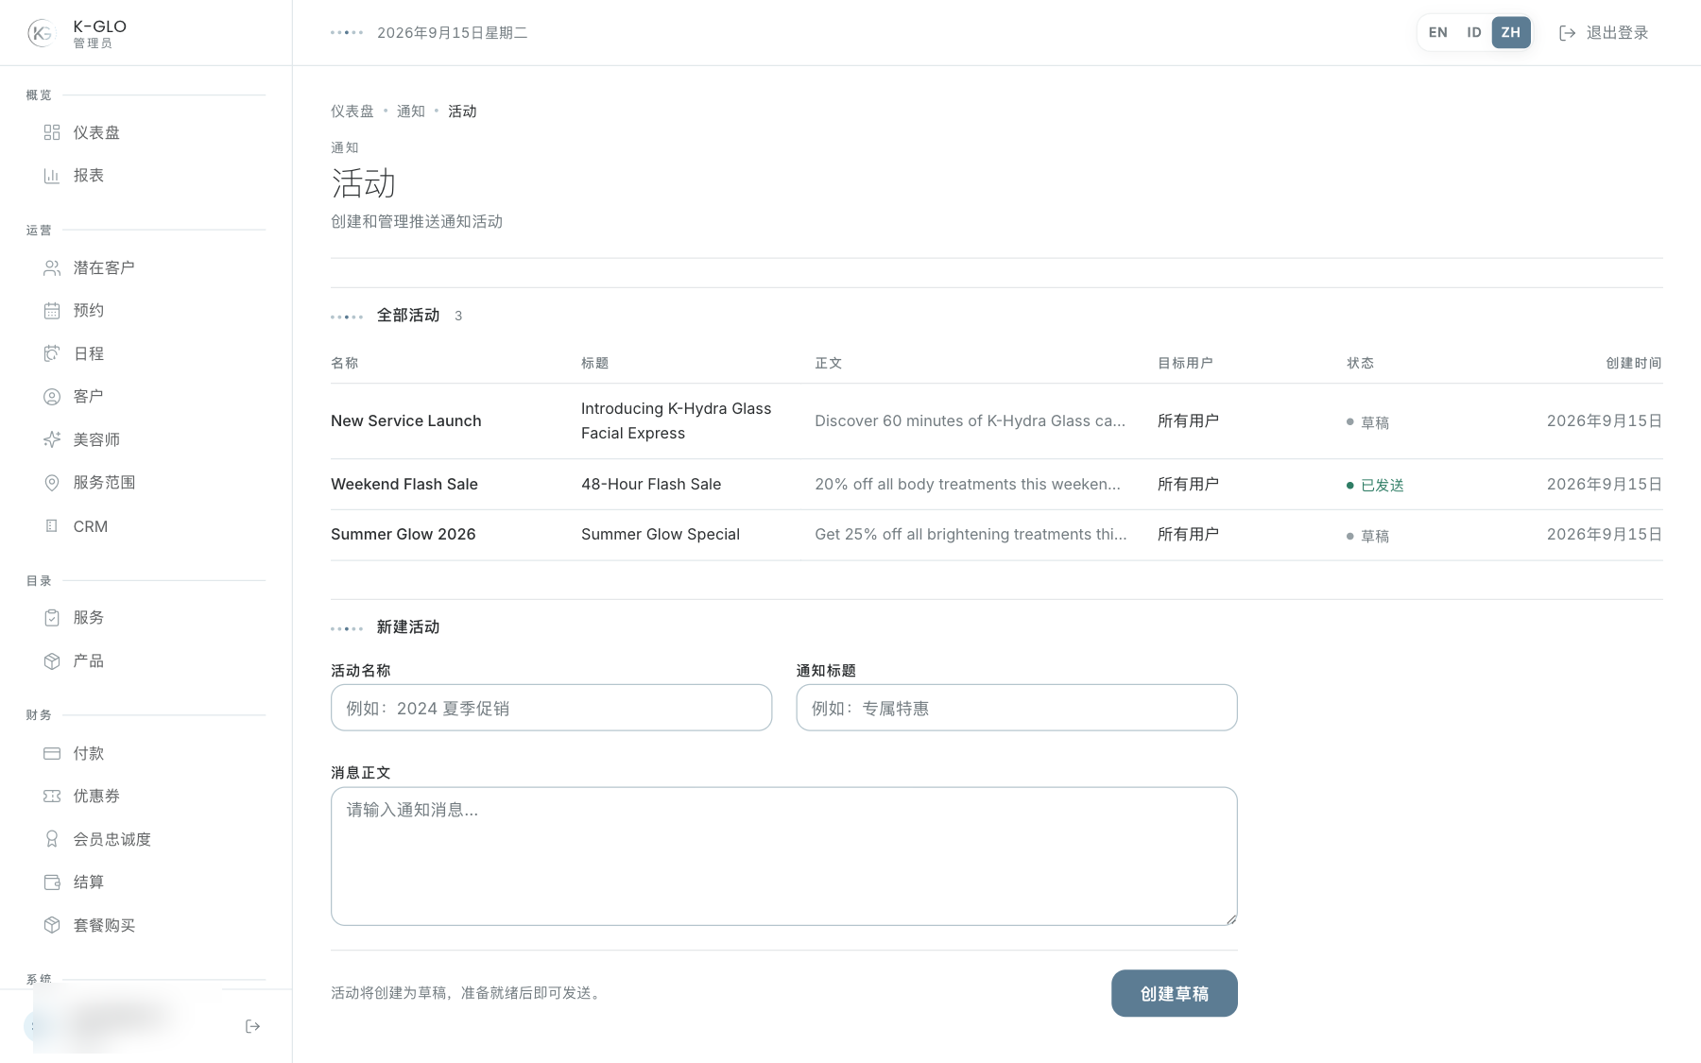The height and width of the screenshot is (1063, 1701).
Task: Open the 会员忠诚度 award icon
Action: [52, 839]
